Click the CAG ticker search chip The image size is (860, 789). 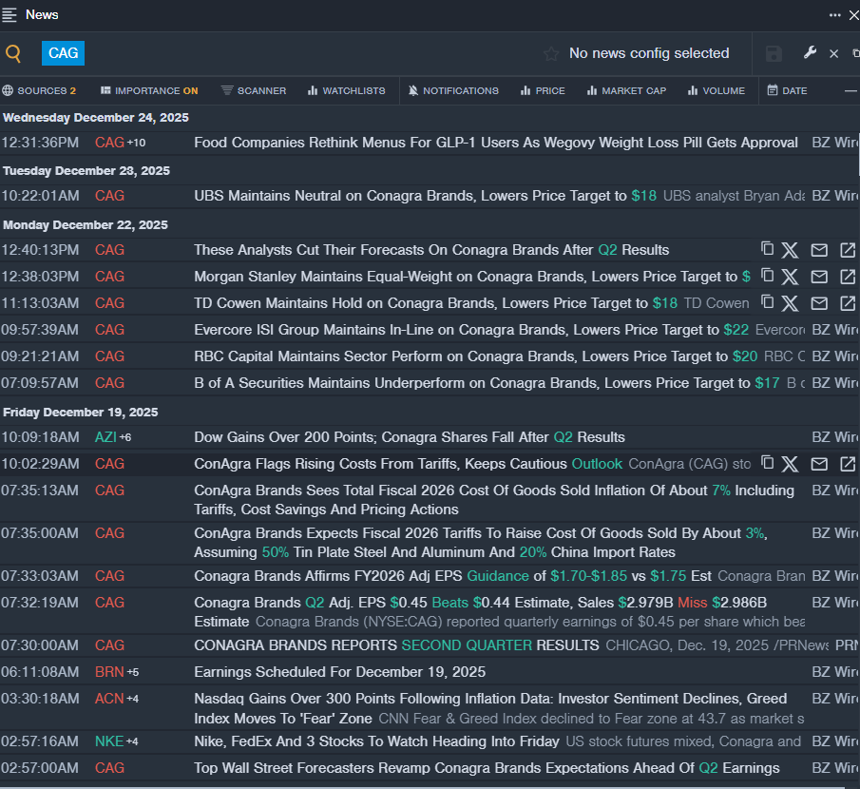click(63, 53)
